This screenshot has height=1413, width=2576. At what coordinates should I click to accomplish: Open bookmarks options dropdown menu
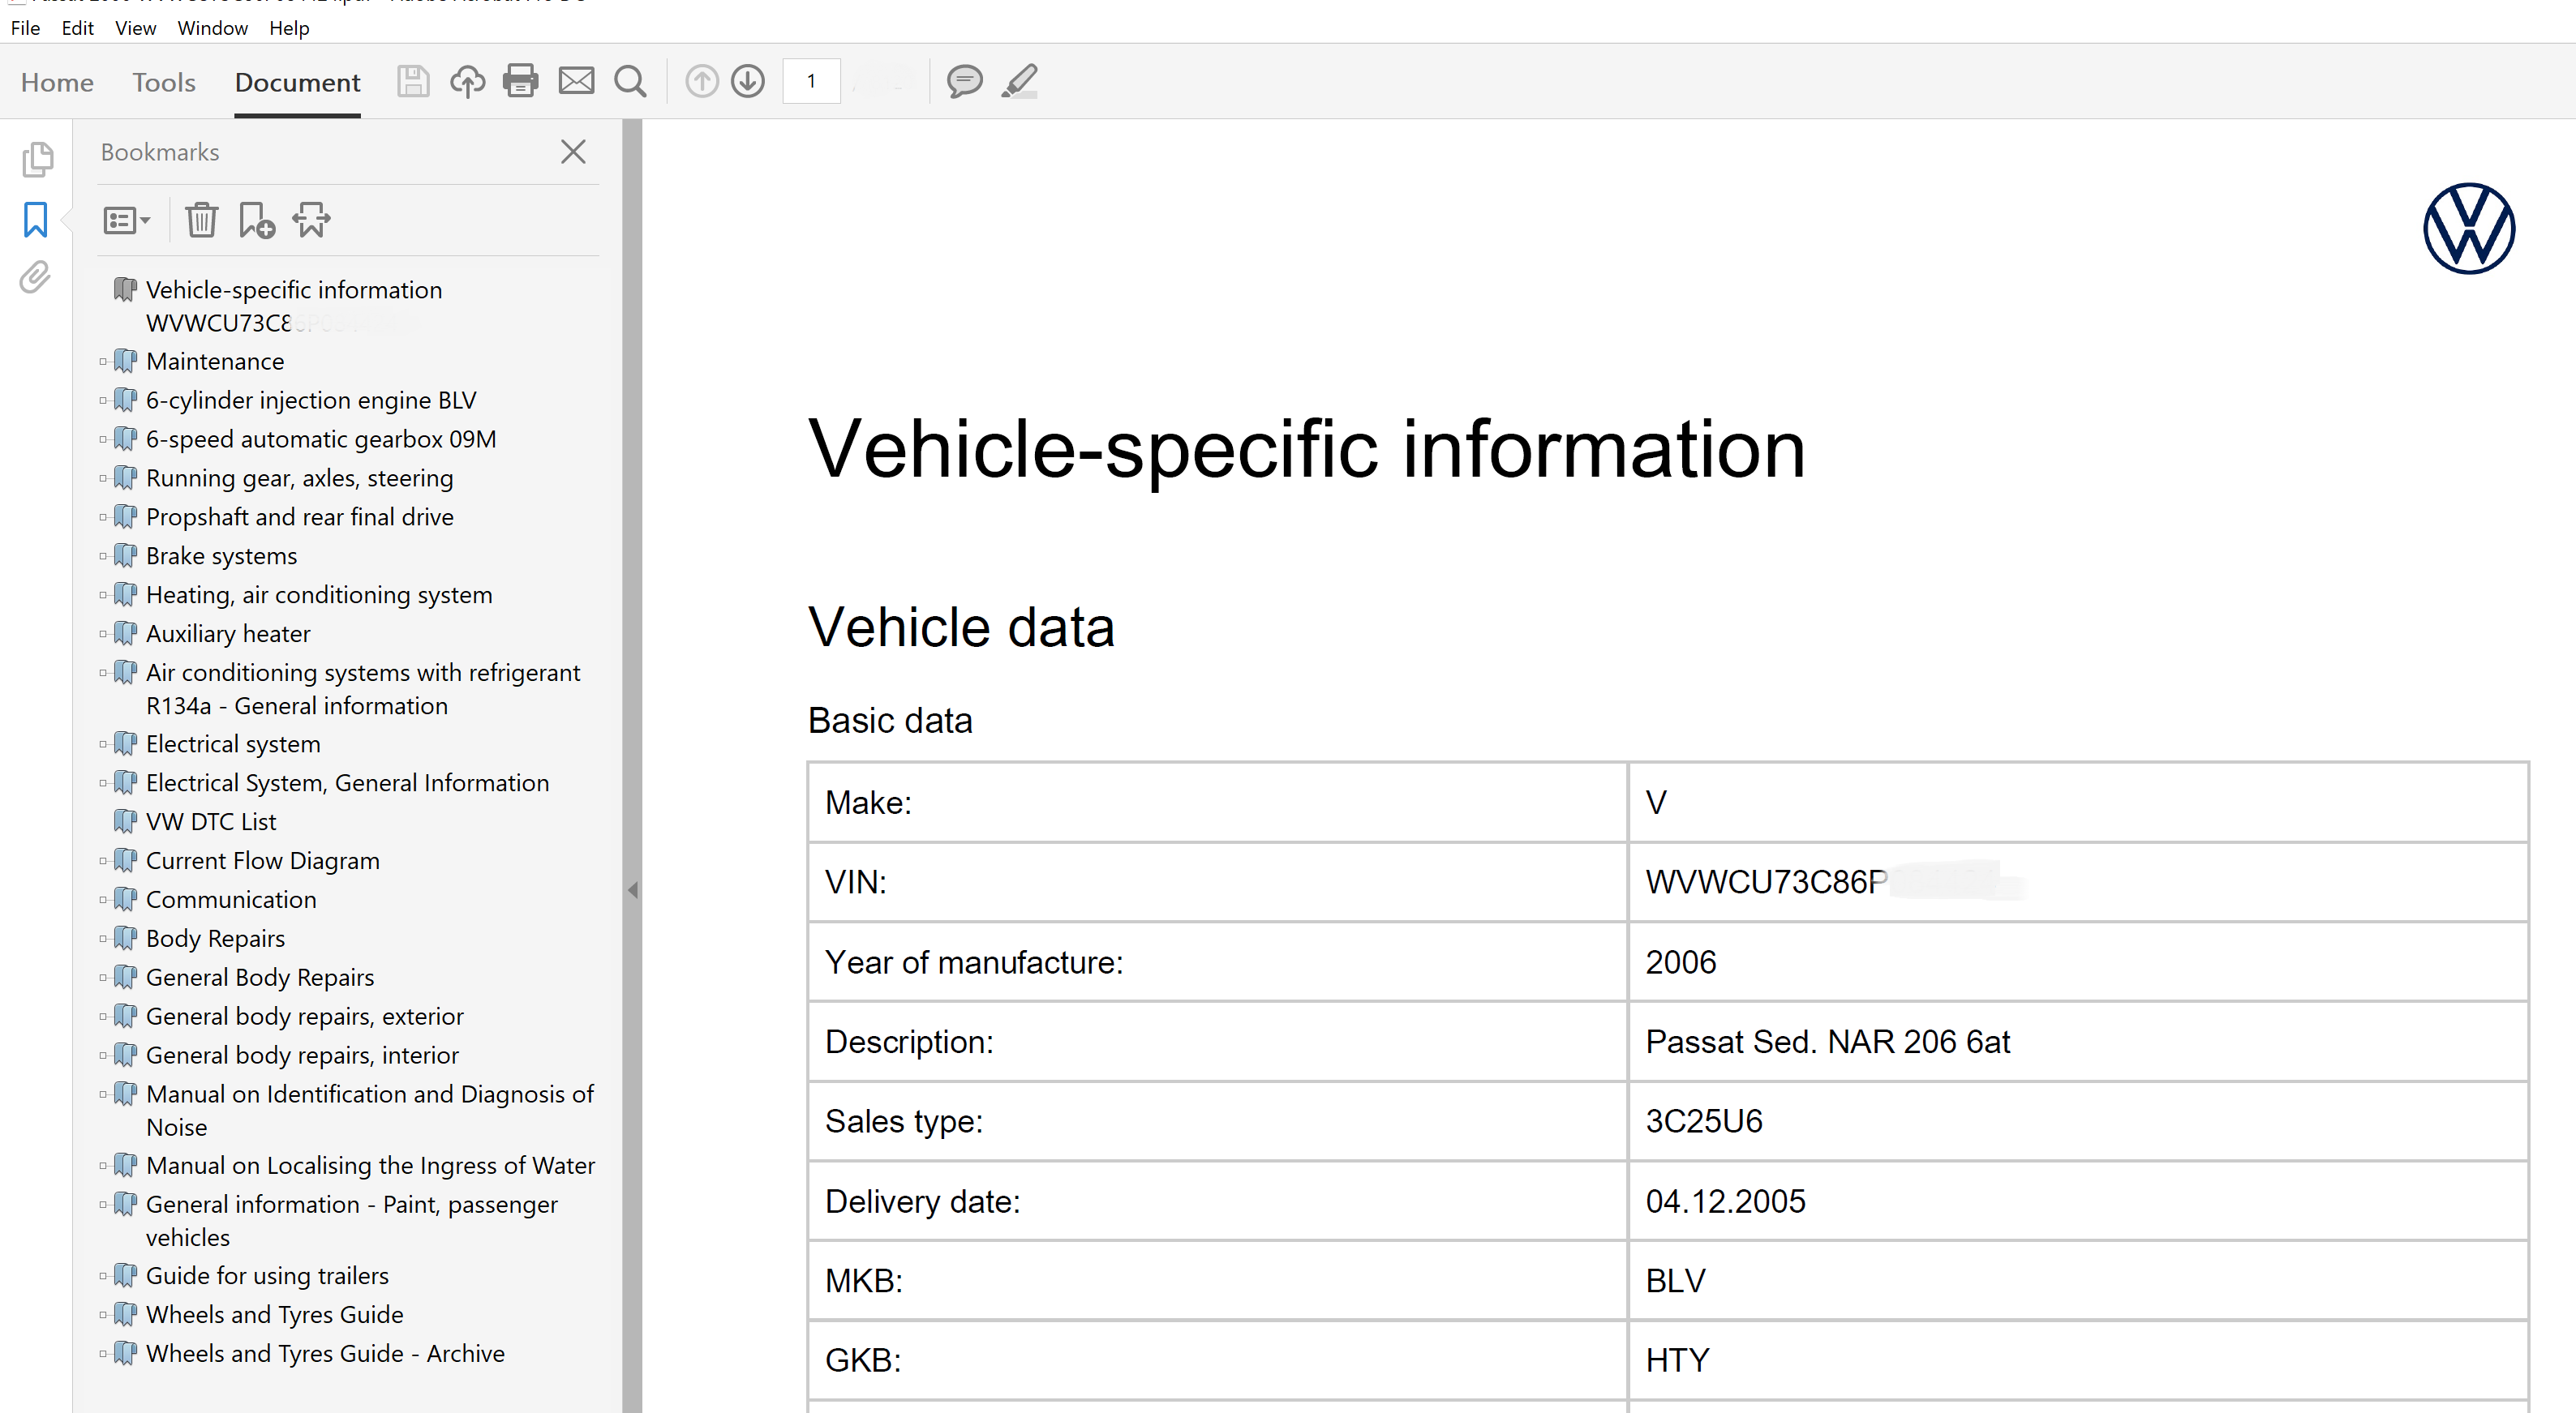point(126,220)
